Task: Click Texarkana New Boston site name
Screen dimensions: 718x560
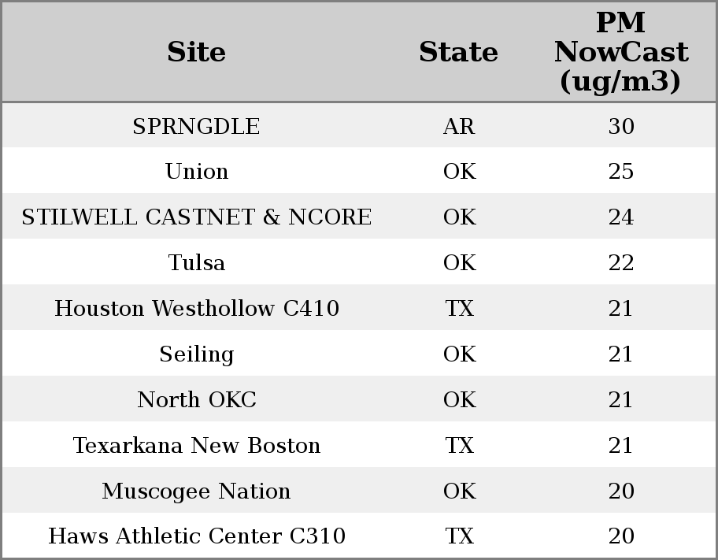Action: (196, 446)
